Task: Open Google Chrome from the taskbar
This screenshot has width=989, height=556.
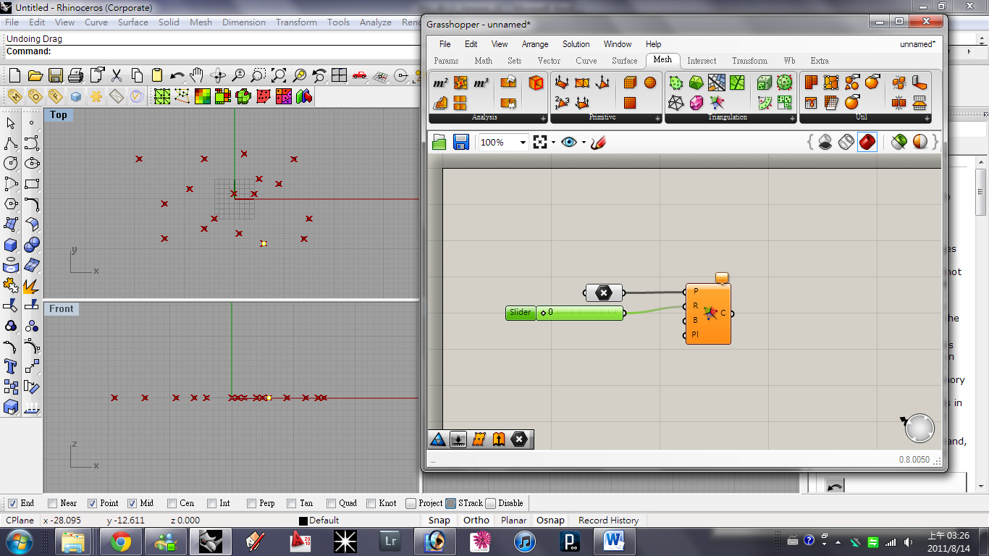Action: point(120,541)
